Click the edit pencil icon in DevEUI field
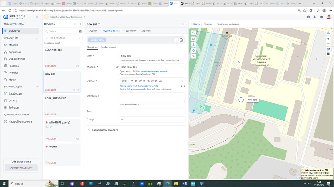This screenshot has width=334, height=187. [182, 81]
